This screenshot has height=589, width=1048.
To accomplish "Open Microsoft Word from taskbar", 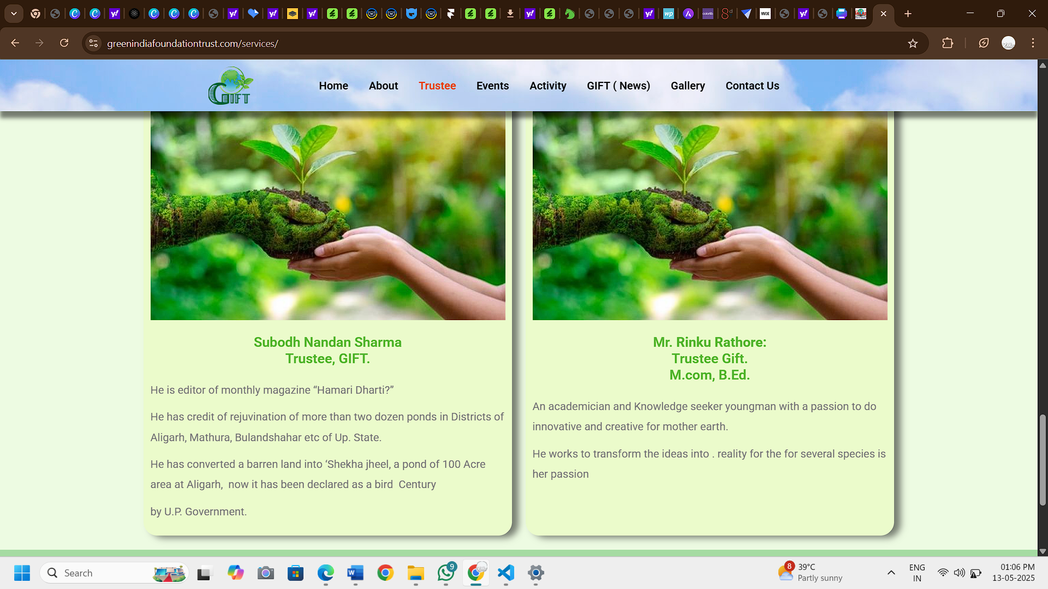I will (355, 573).
